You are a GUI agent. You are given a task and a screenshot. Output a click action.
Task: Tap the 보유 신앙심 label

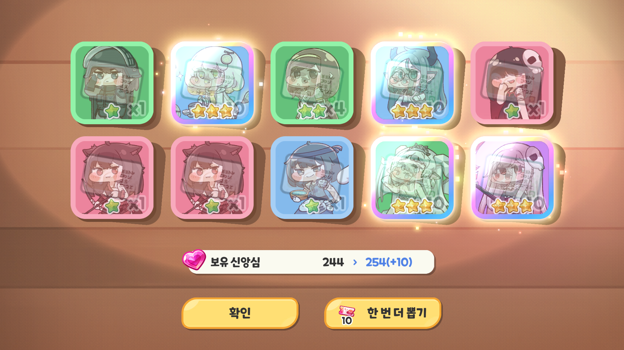point(235,262)
